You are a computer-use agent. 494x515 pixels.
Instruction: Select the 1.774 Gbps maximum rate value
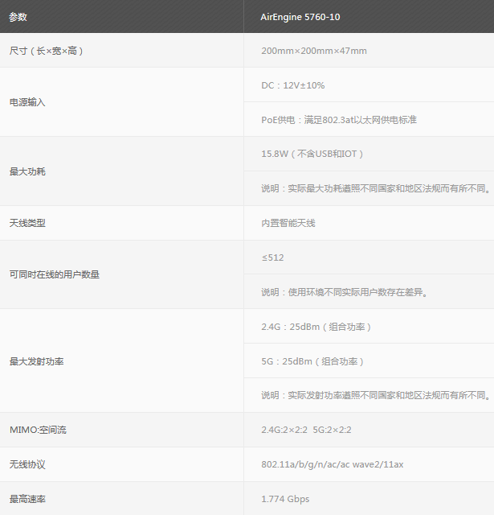tap(285, 499)
